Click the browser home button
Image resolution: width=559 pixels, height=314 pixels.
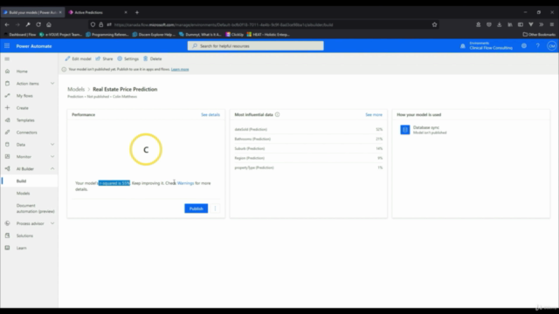pos(49,24)
